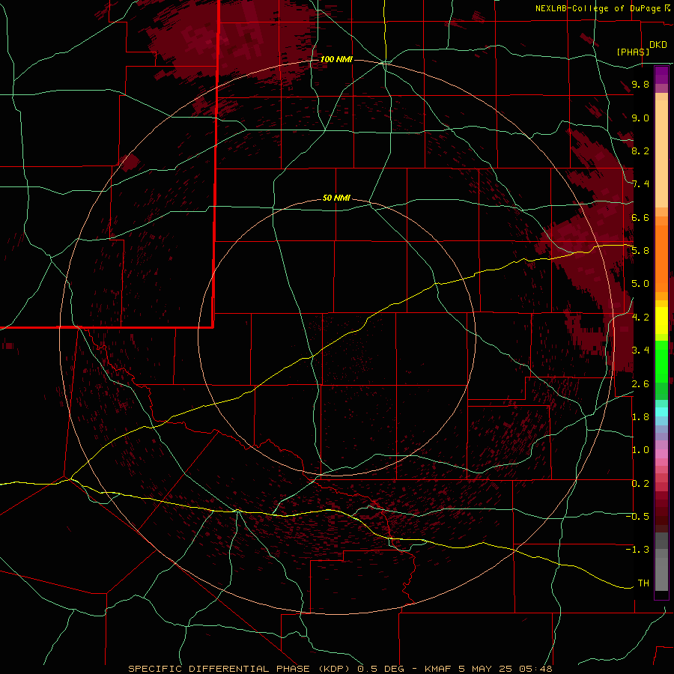The width and height of the screenshot is (674, 674).
Task: Click the 5.8 legend value
Action: click(x=640, y=251)
